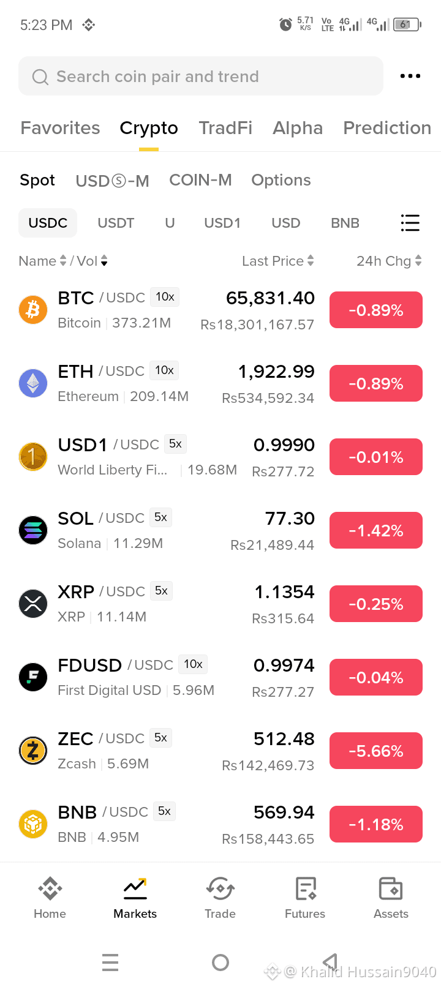Open the Home tab icon

(50, 888)
